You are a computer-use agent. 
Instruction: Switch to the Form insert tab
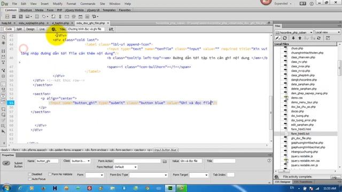(x=50, y=10)
